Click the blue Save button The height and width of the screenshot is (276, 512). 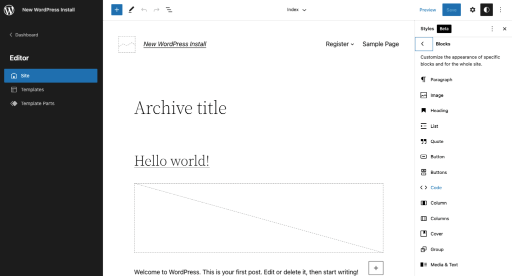point(451,10)
